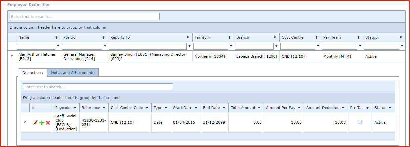Toggle the Pre Tax checkbox
The width and height of the screenshot is (410, 147).
(360, 122)
